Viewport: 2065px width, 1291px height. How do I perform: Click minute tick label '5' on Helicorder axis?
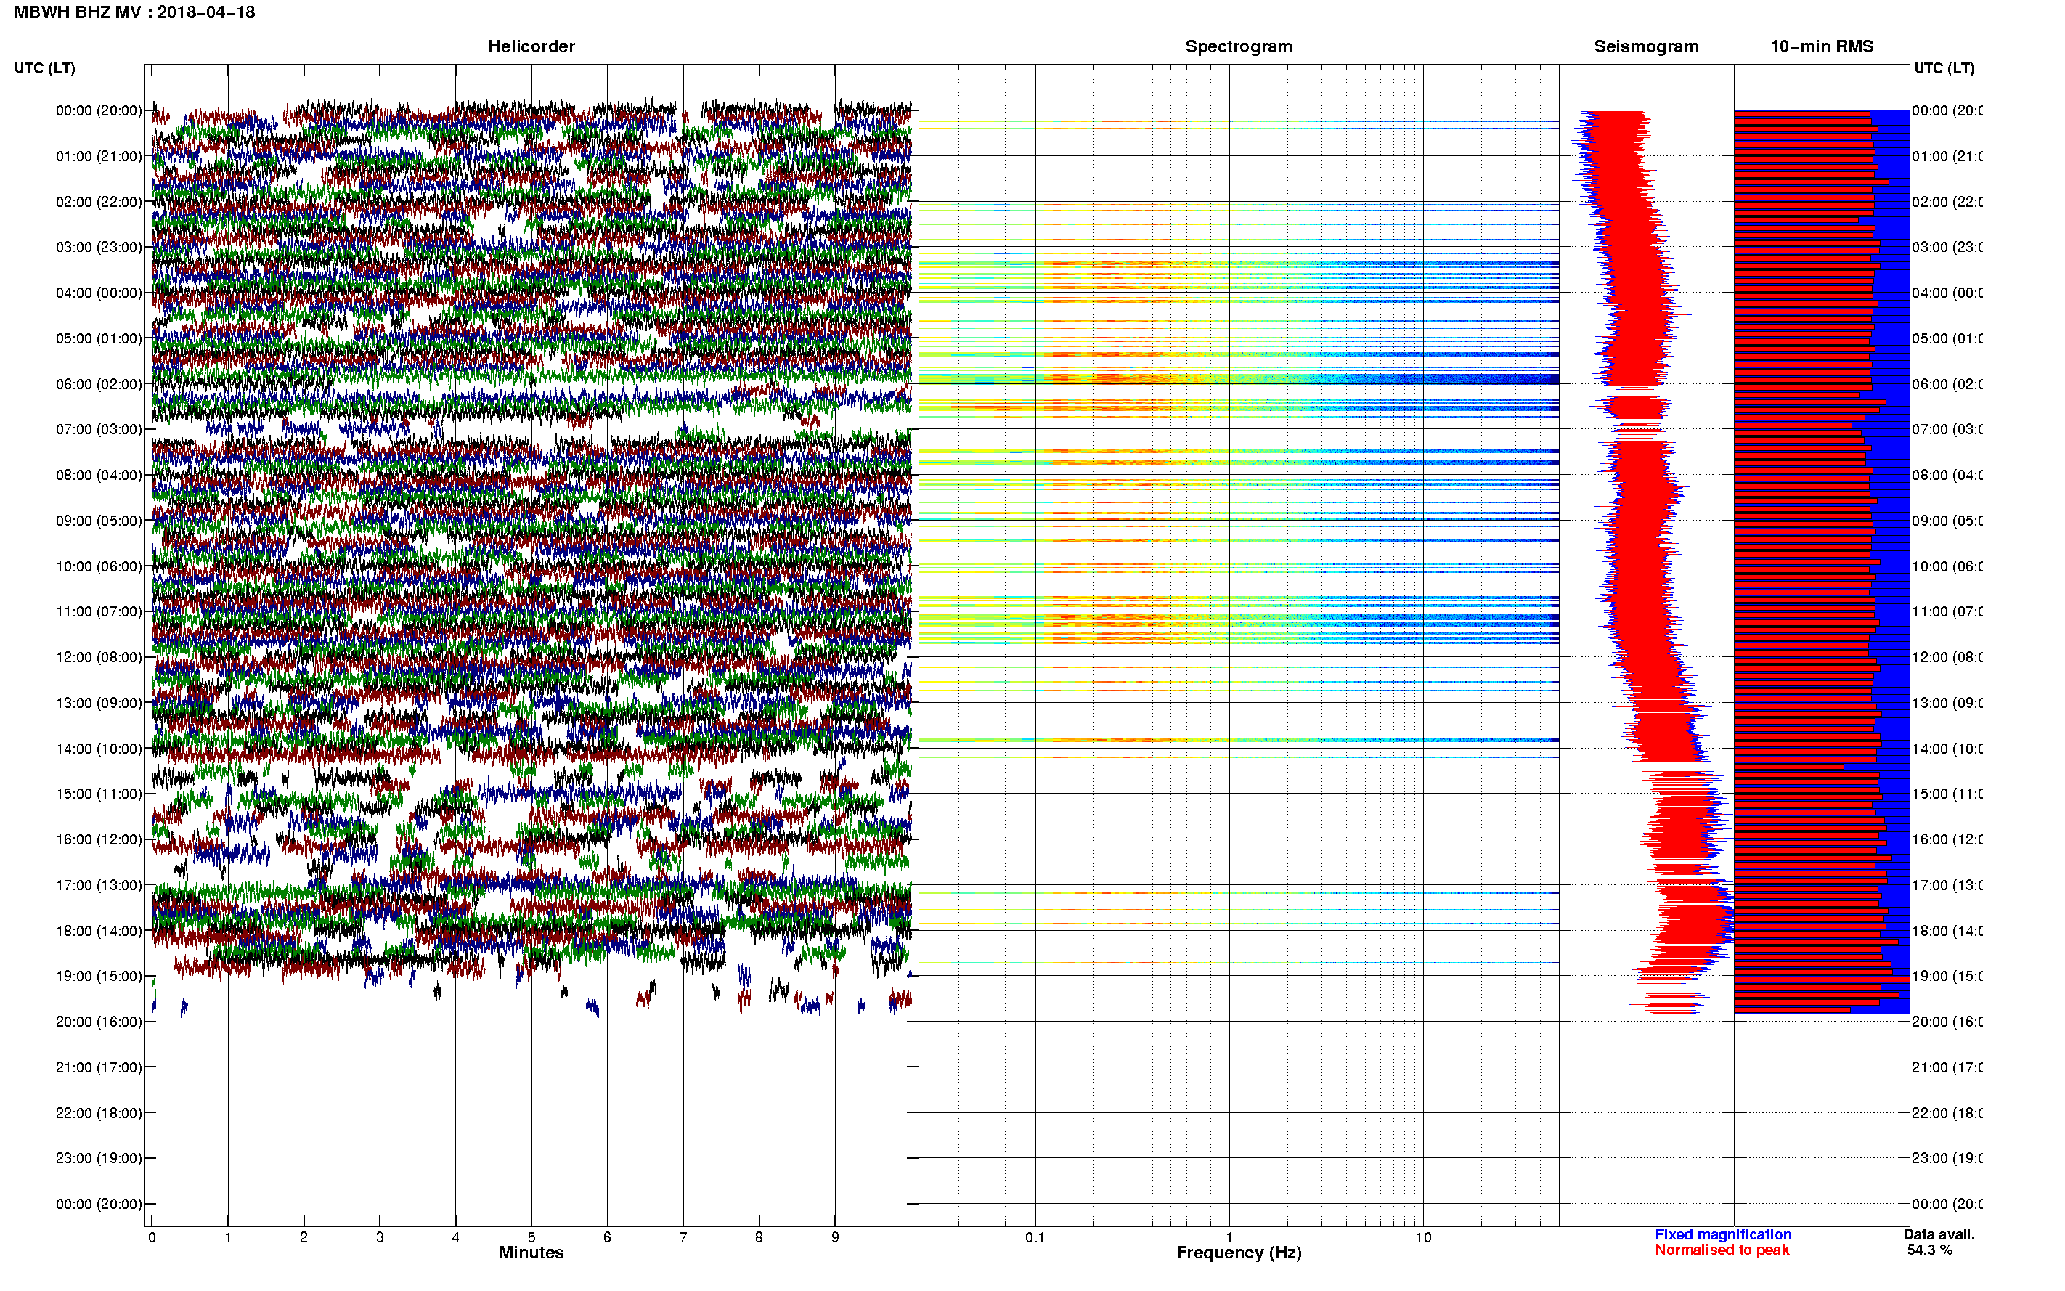tap(531, 1237)
